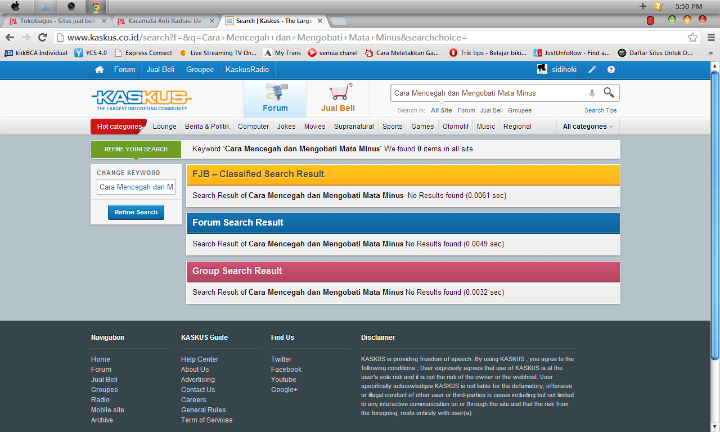Reload the page with refresh icon

point(42,38)
